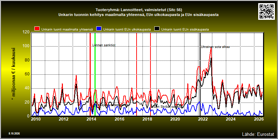Click the blue legend color swatch

pos(99,29)
